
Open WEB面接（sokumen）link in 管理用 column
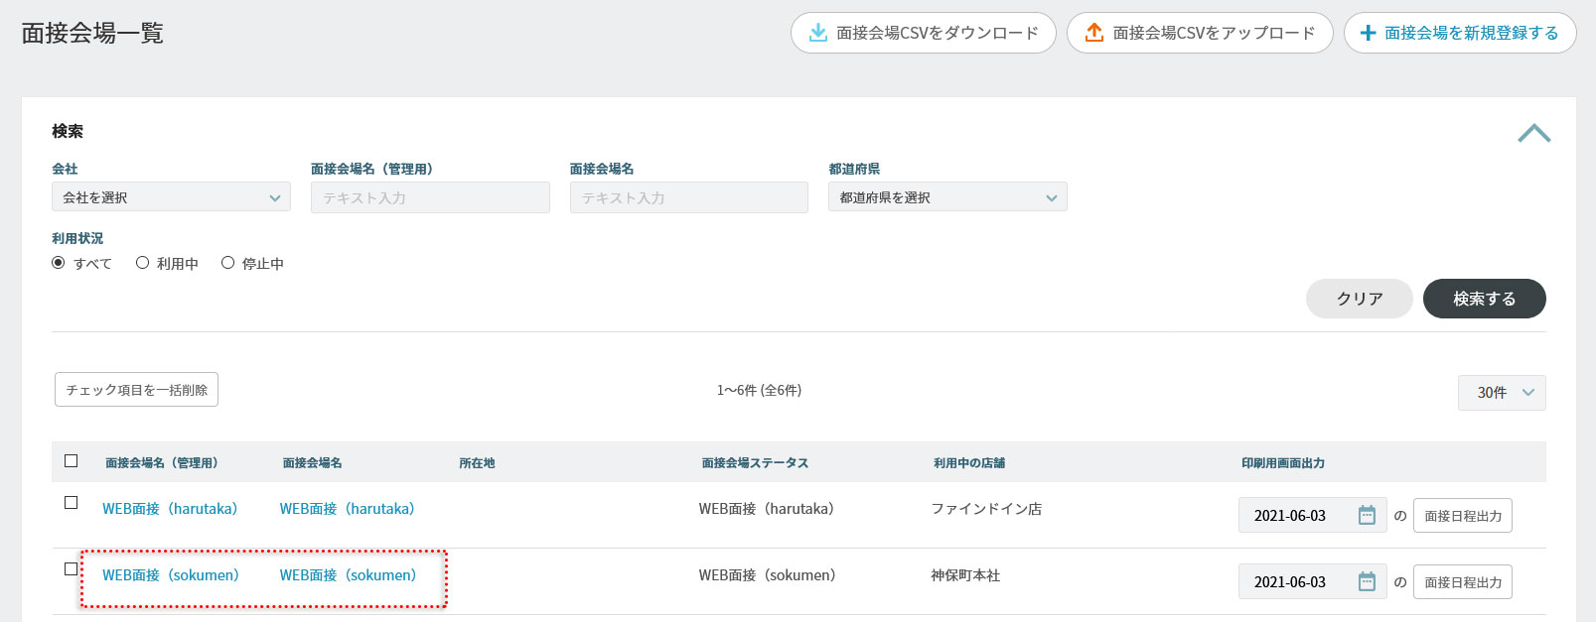click(x=171, y=575)
